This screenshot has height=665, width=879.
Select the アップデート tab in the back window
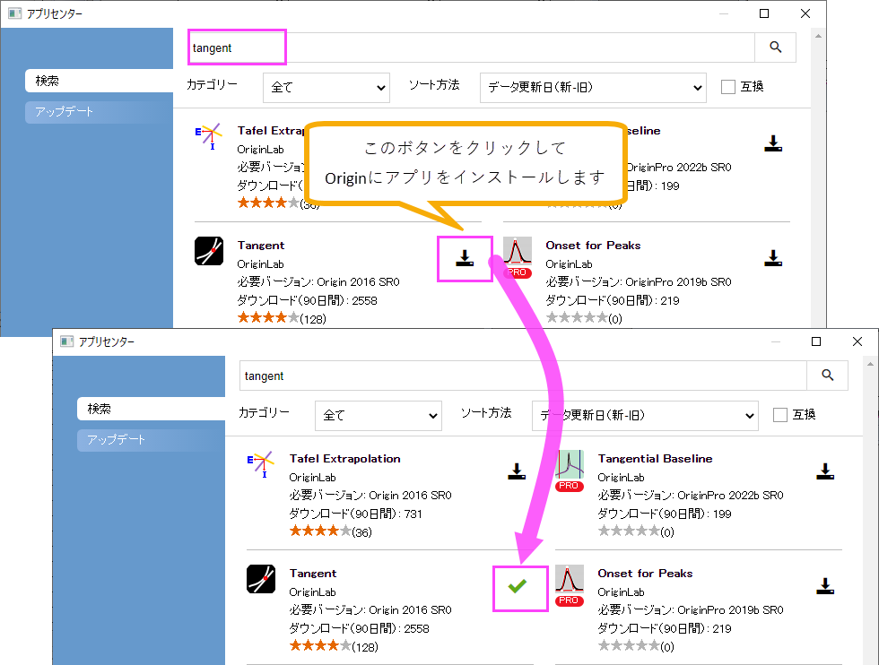tap(99, 111)
